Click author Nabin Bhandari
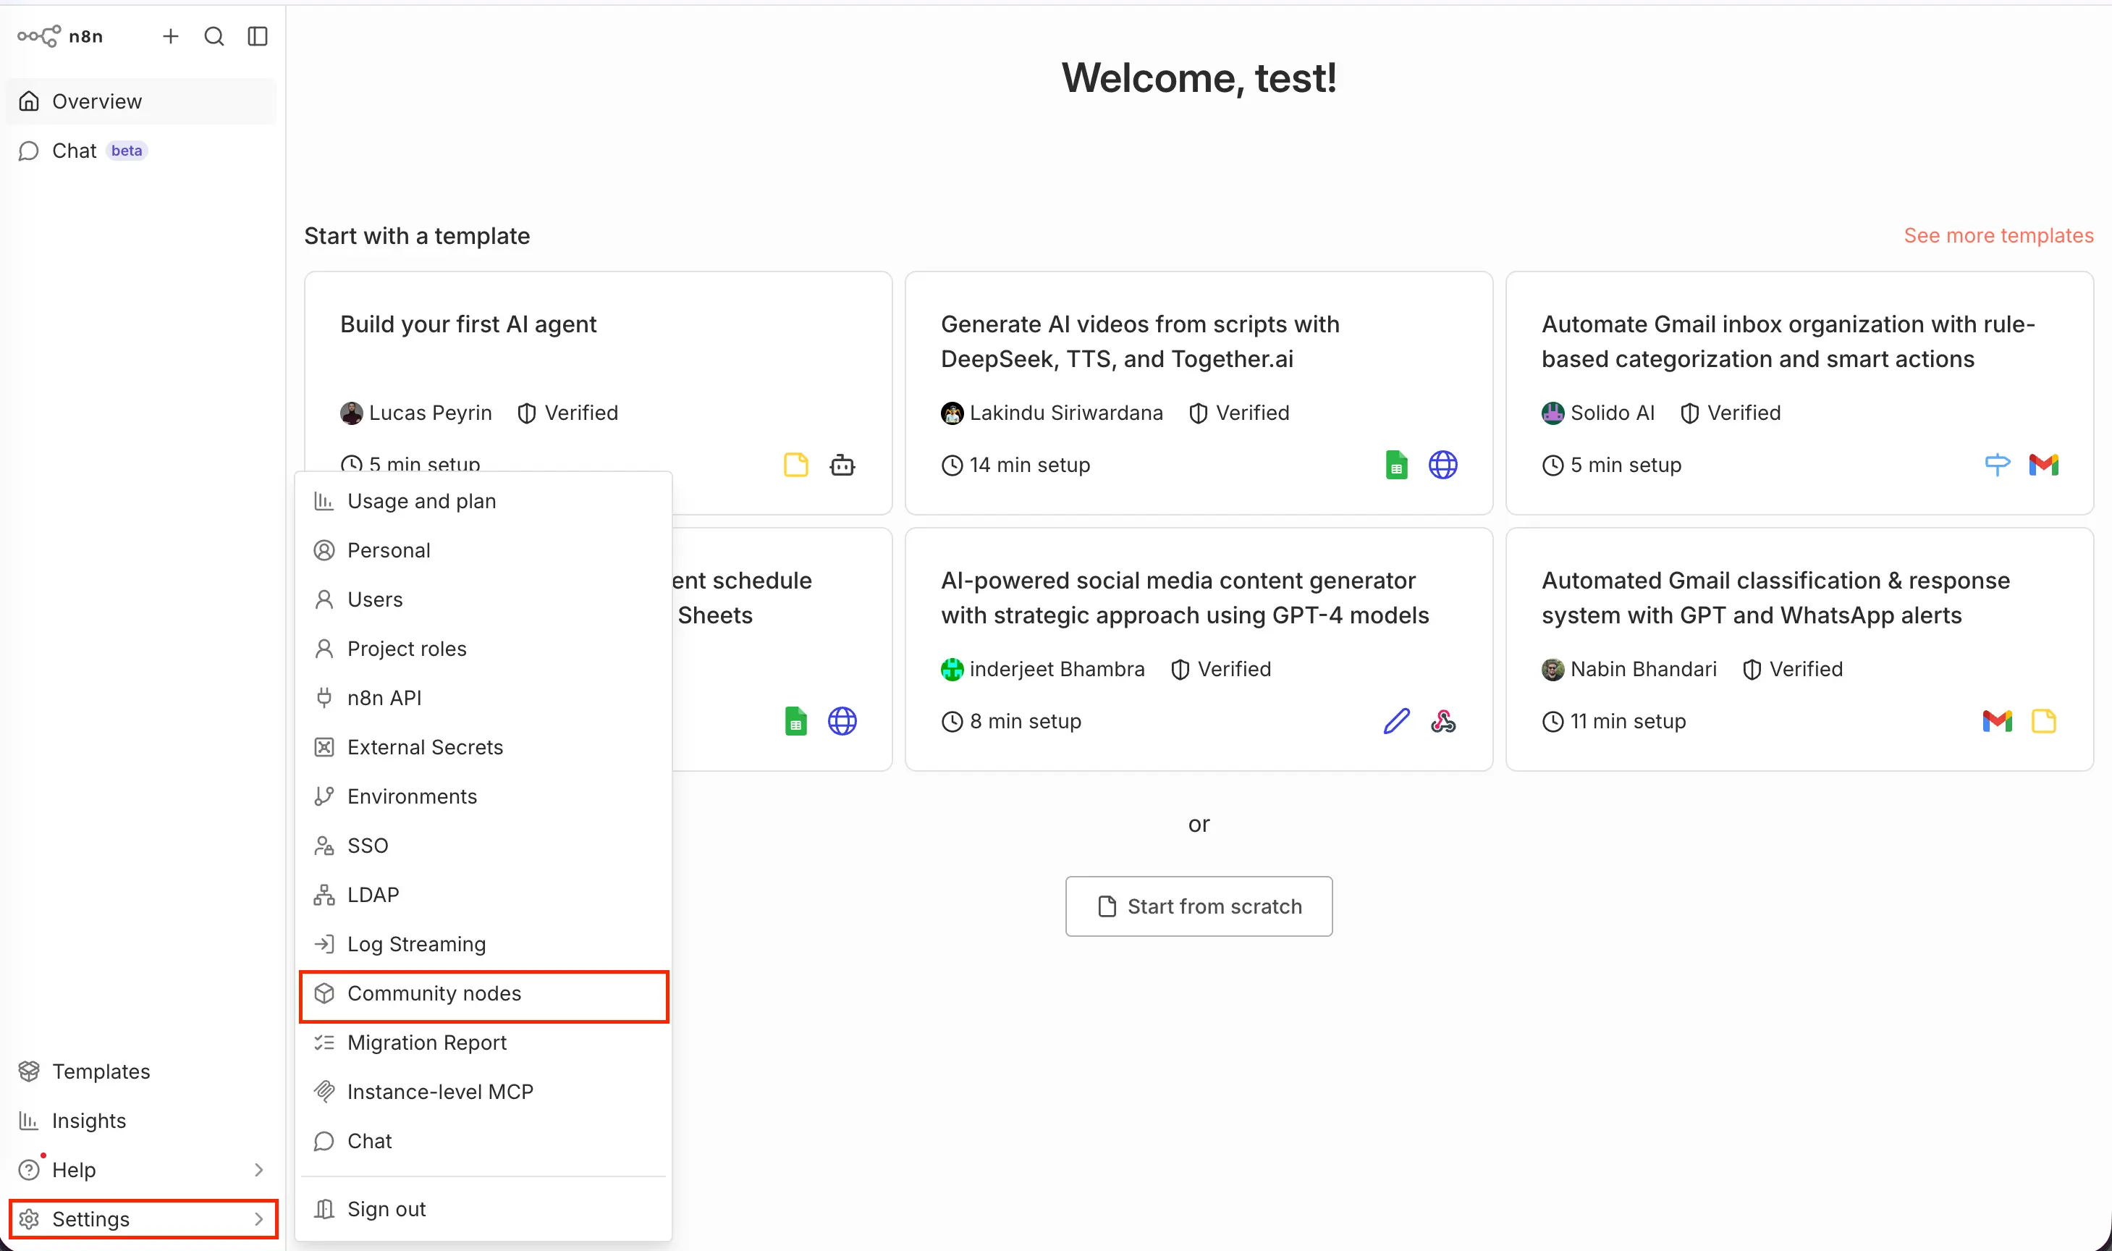 [x=1644, y=670]
